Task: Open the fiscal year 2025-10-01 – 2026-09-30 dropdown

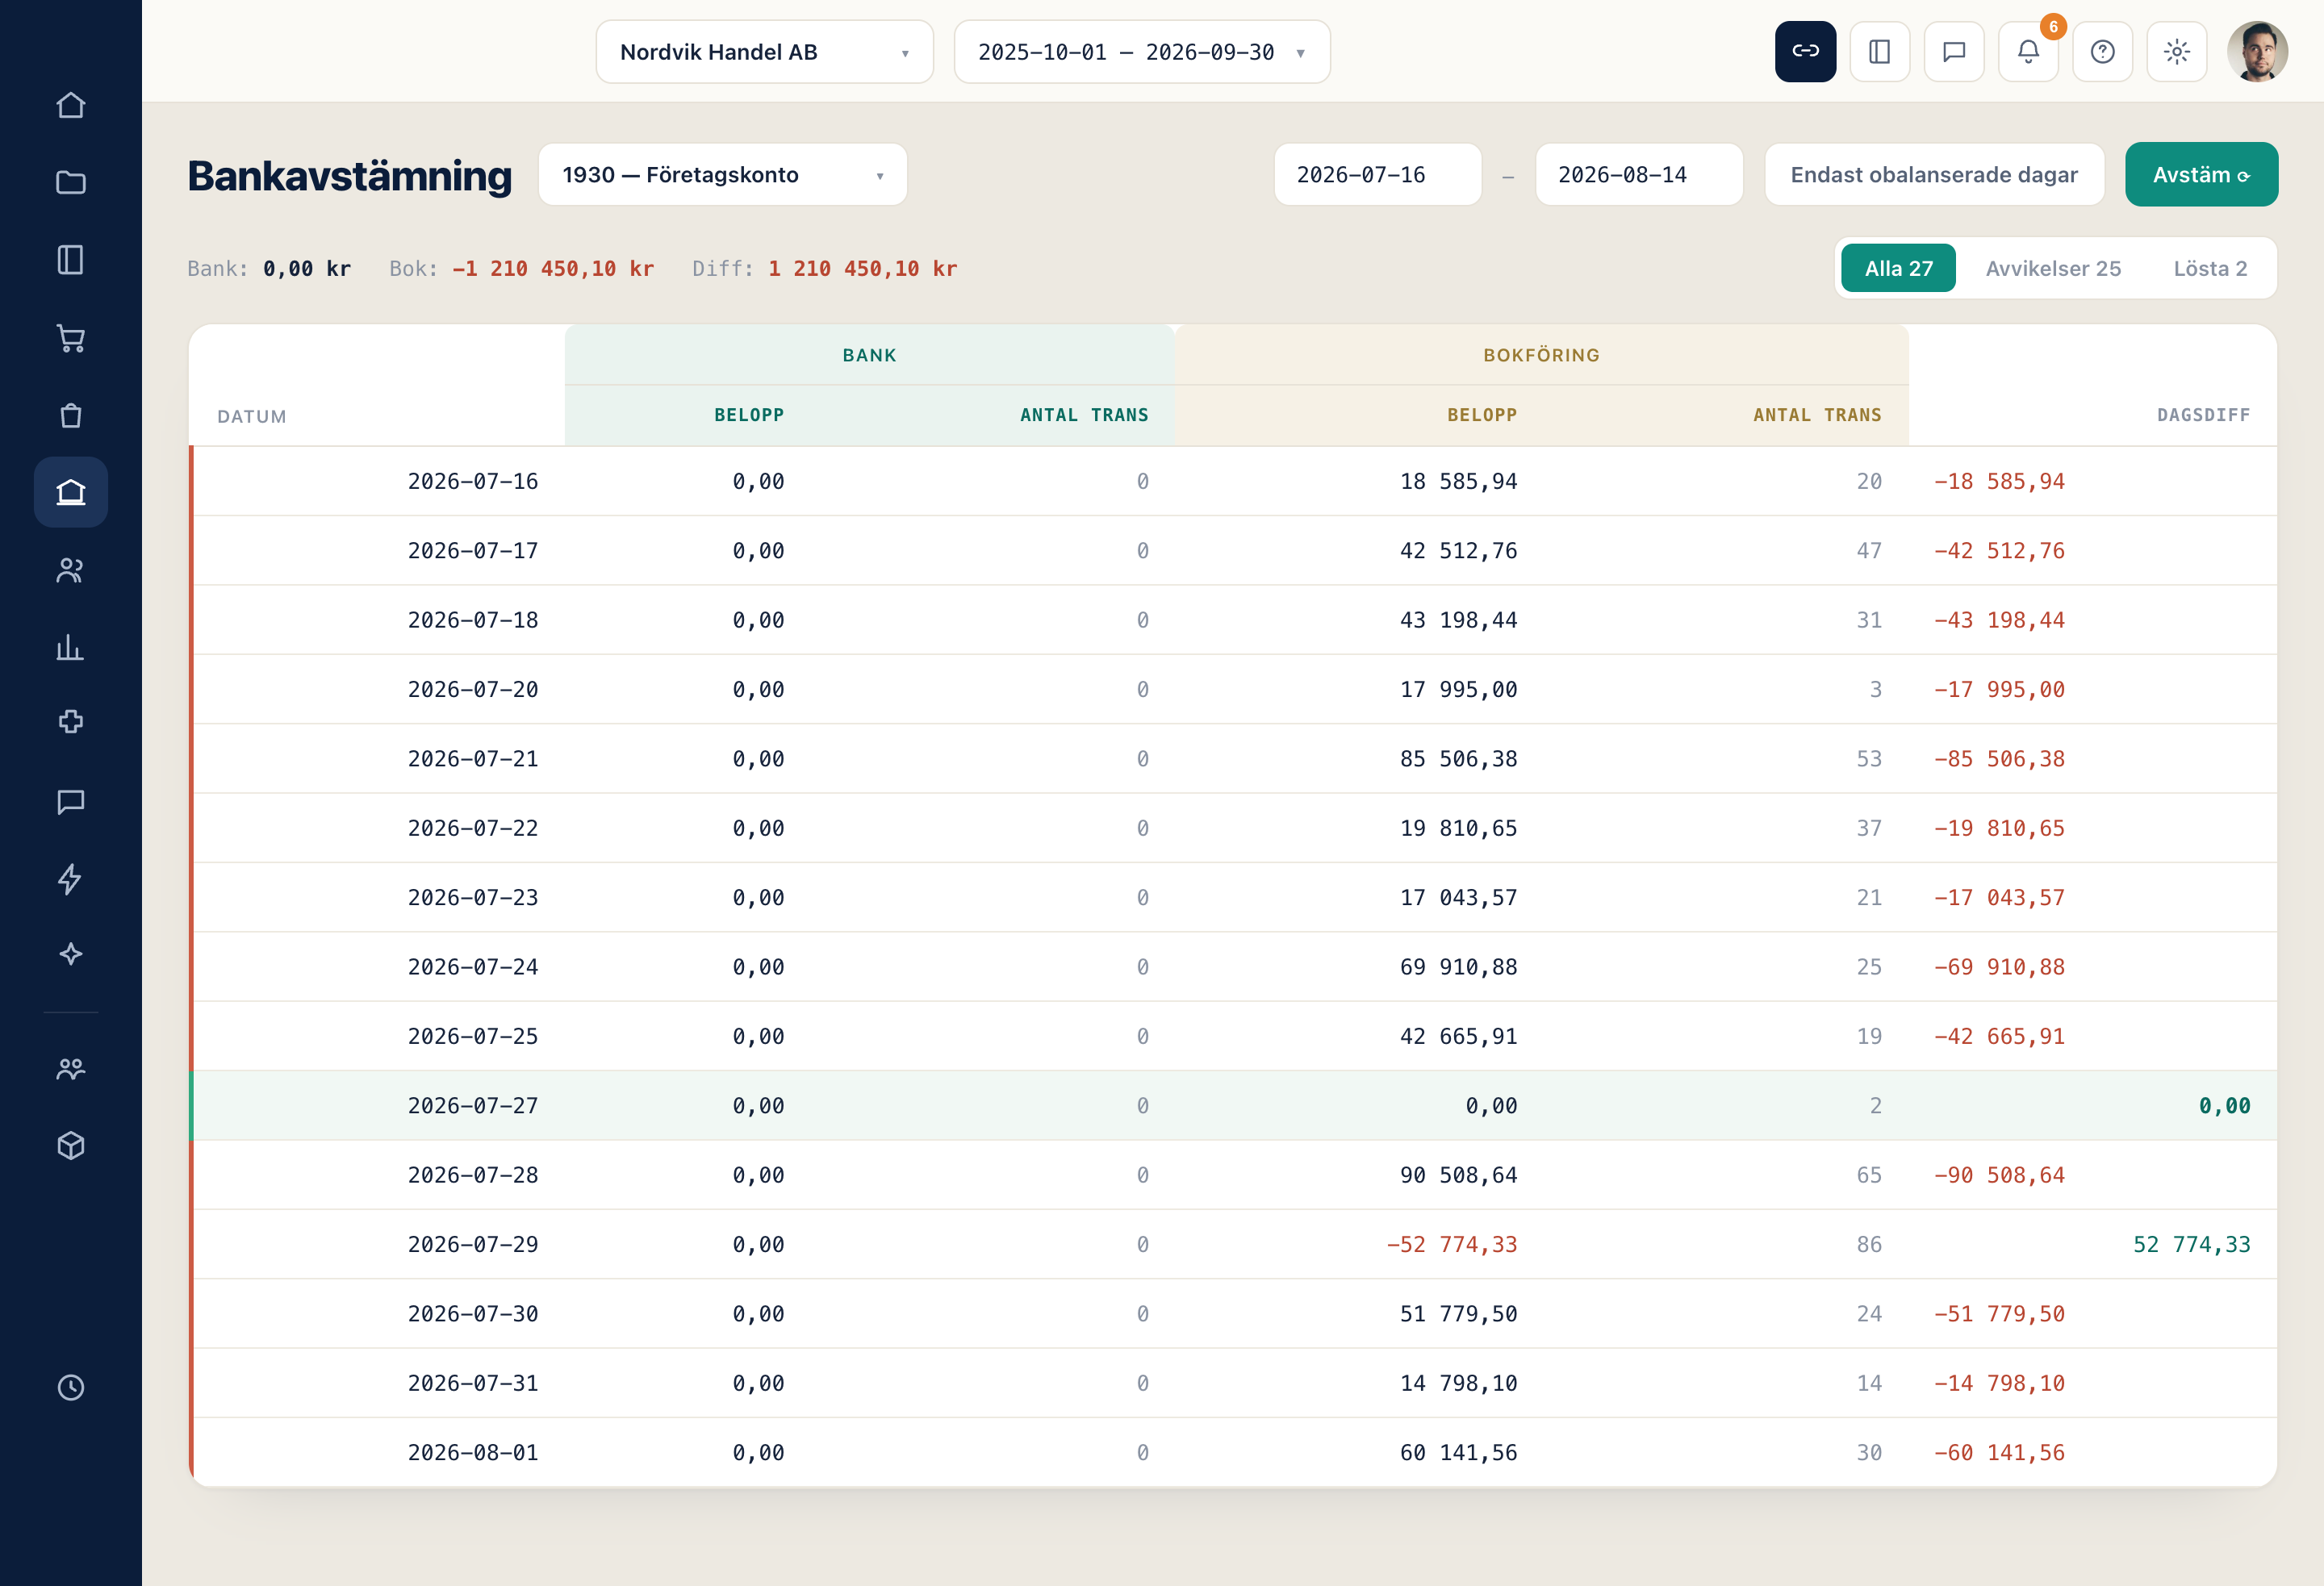Action: click(1142, 52)
